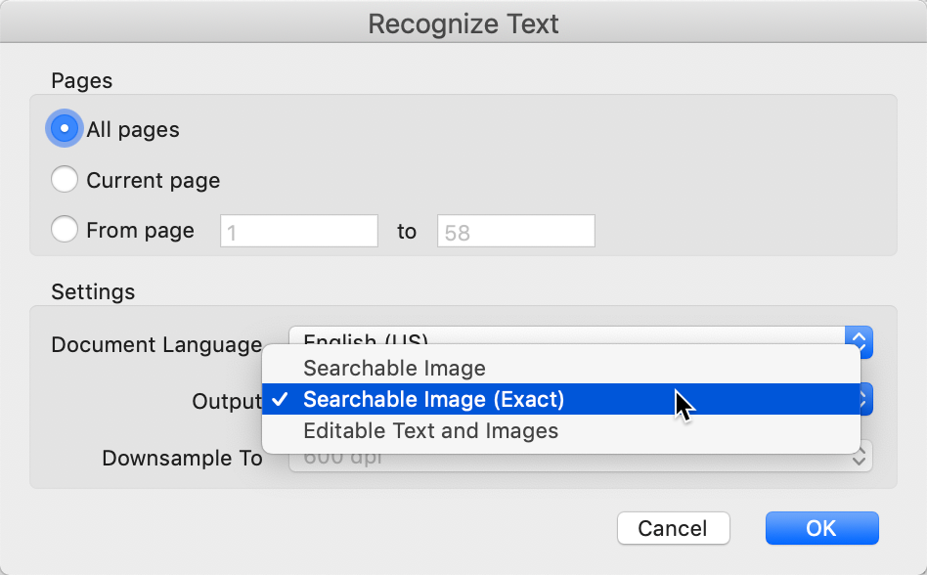Choose the "Current page" option
Viewport: 927px width, 575px height.
[64, 179]
